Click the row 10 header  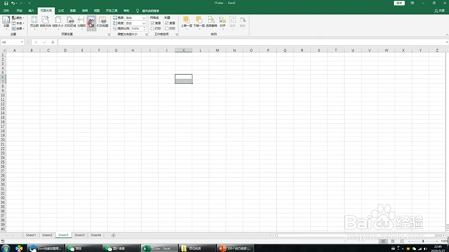pyautogui.click(x=3, y=95)
